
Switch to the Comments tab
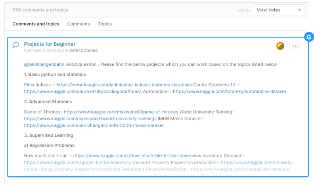78,24
